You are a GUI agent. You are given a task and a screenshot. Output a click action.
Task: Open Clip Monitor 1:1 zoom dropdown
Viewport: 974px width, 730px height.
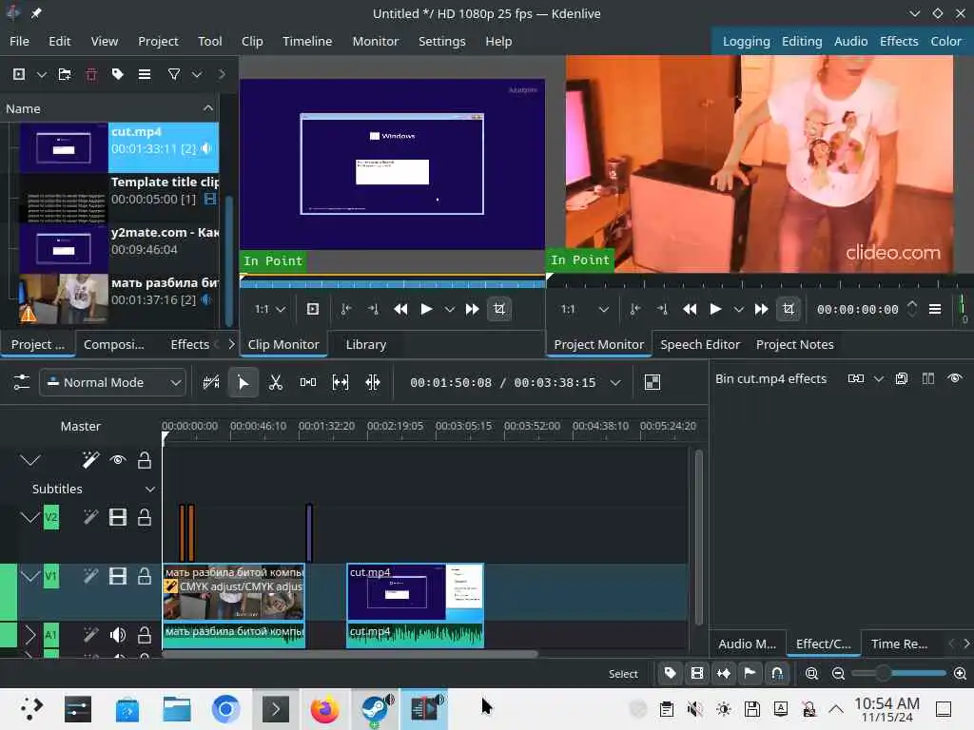[x=270, y=309]
